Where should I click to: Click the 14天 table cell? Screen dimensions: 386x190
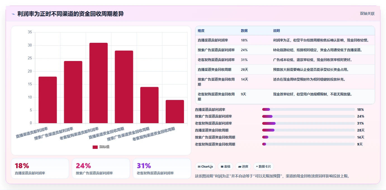[x=244, y=79]
